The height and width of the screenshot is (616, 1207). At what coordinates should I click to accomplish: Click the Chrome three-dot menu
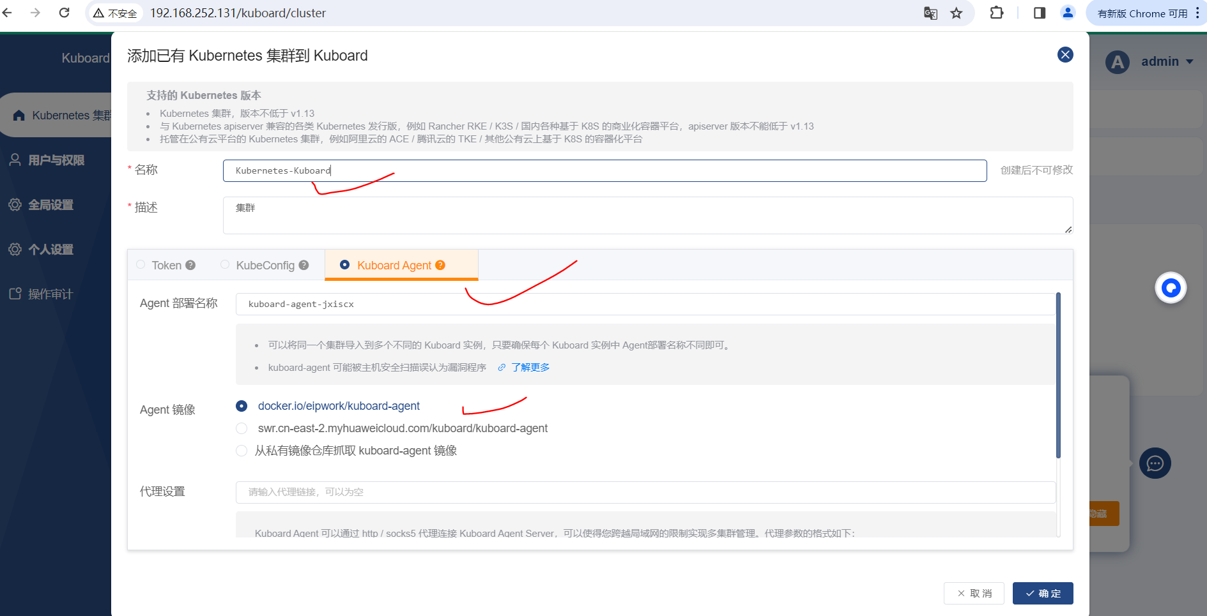[1197, 13]
